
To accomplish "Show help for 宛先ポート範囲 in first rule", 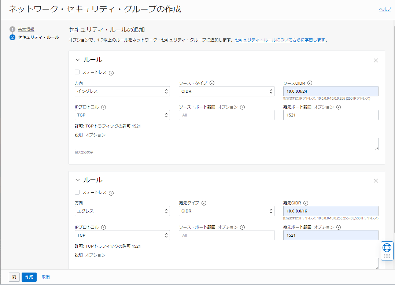I will [x=337, y=107].
